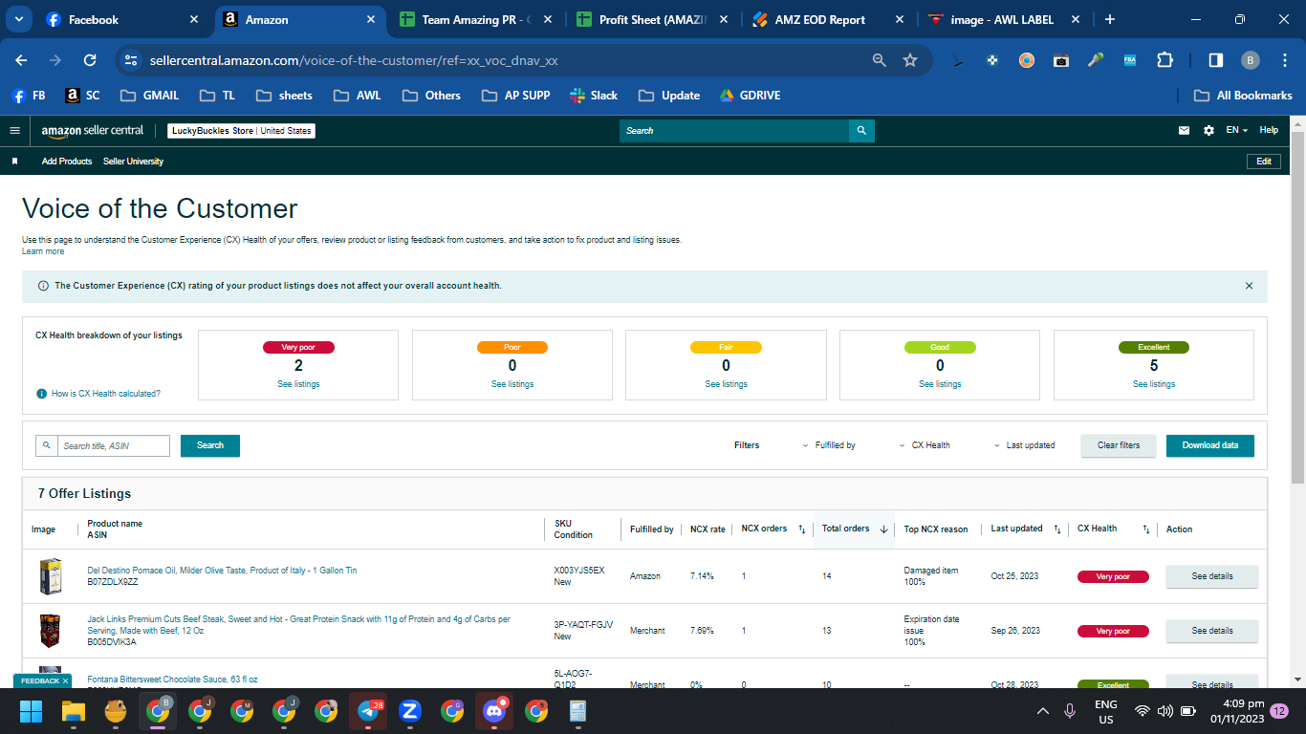Click the teal Search button for listings
Viewport: 1306px width, 734px height.
[x=210, y=445]
